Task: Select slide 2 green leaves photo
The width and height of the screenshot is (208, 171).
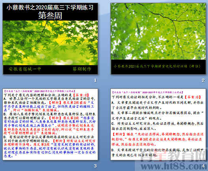Action: (x=158, y=31)
